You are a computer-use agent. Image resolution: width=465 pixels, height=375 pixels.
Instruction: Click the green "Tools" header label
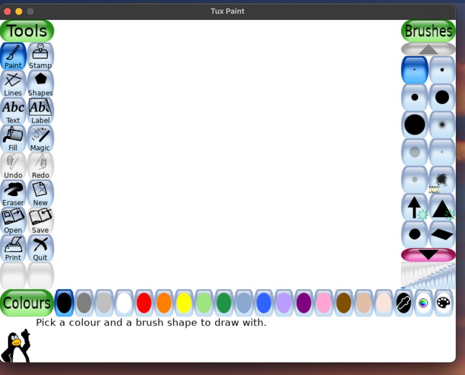[x=27, y=31]
